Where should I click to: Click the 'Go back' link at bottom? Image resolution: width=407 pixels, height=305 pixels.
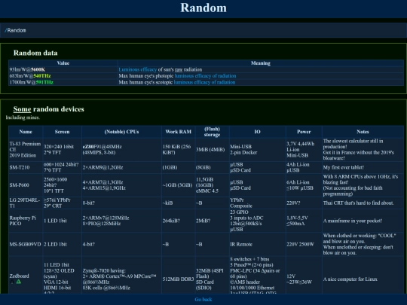point(203,299)
